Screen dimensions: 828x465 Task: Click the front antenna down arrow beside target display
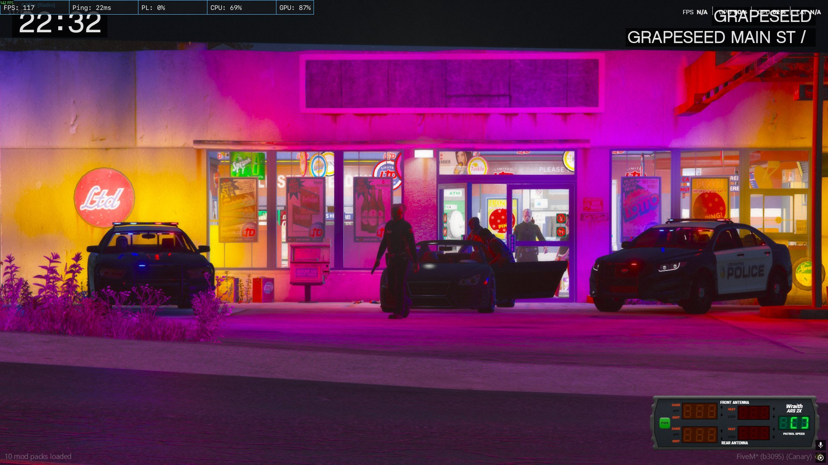[x=722, y=415]
